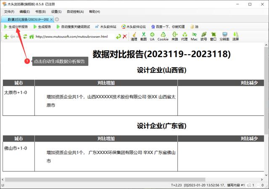The height and width of the screenshot is (189, 269).
Task: Click the Mac address icon
Action: click(x=194, y=37)
